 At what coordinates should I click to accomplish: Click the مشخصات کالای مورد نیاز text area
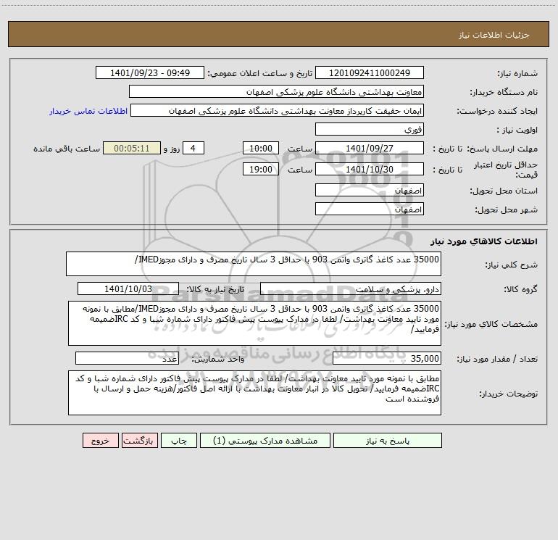click(x=254, y=323)
